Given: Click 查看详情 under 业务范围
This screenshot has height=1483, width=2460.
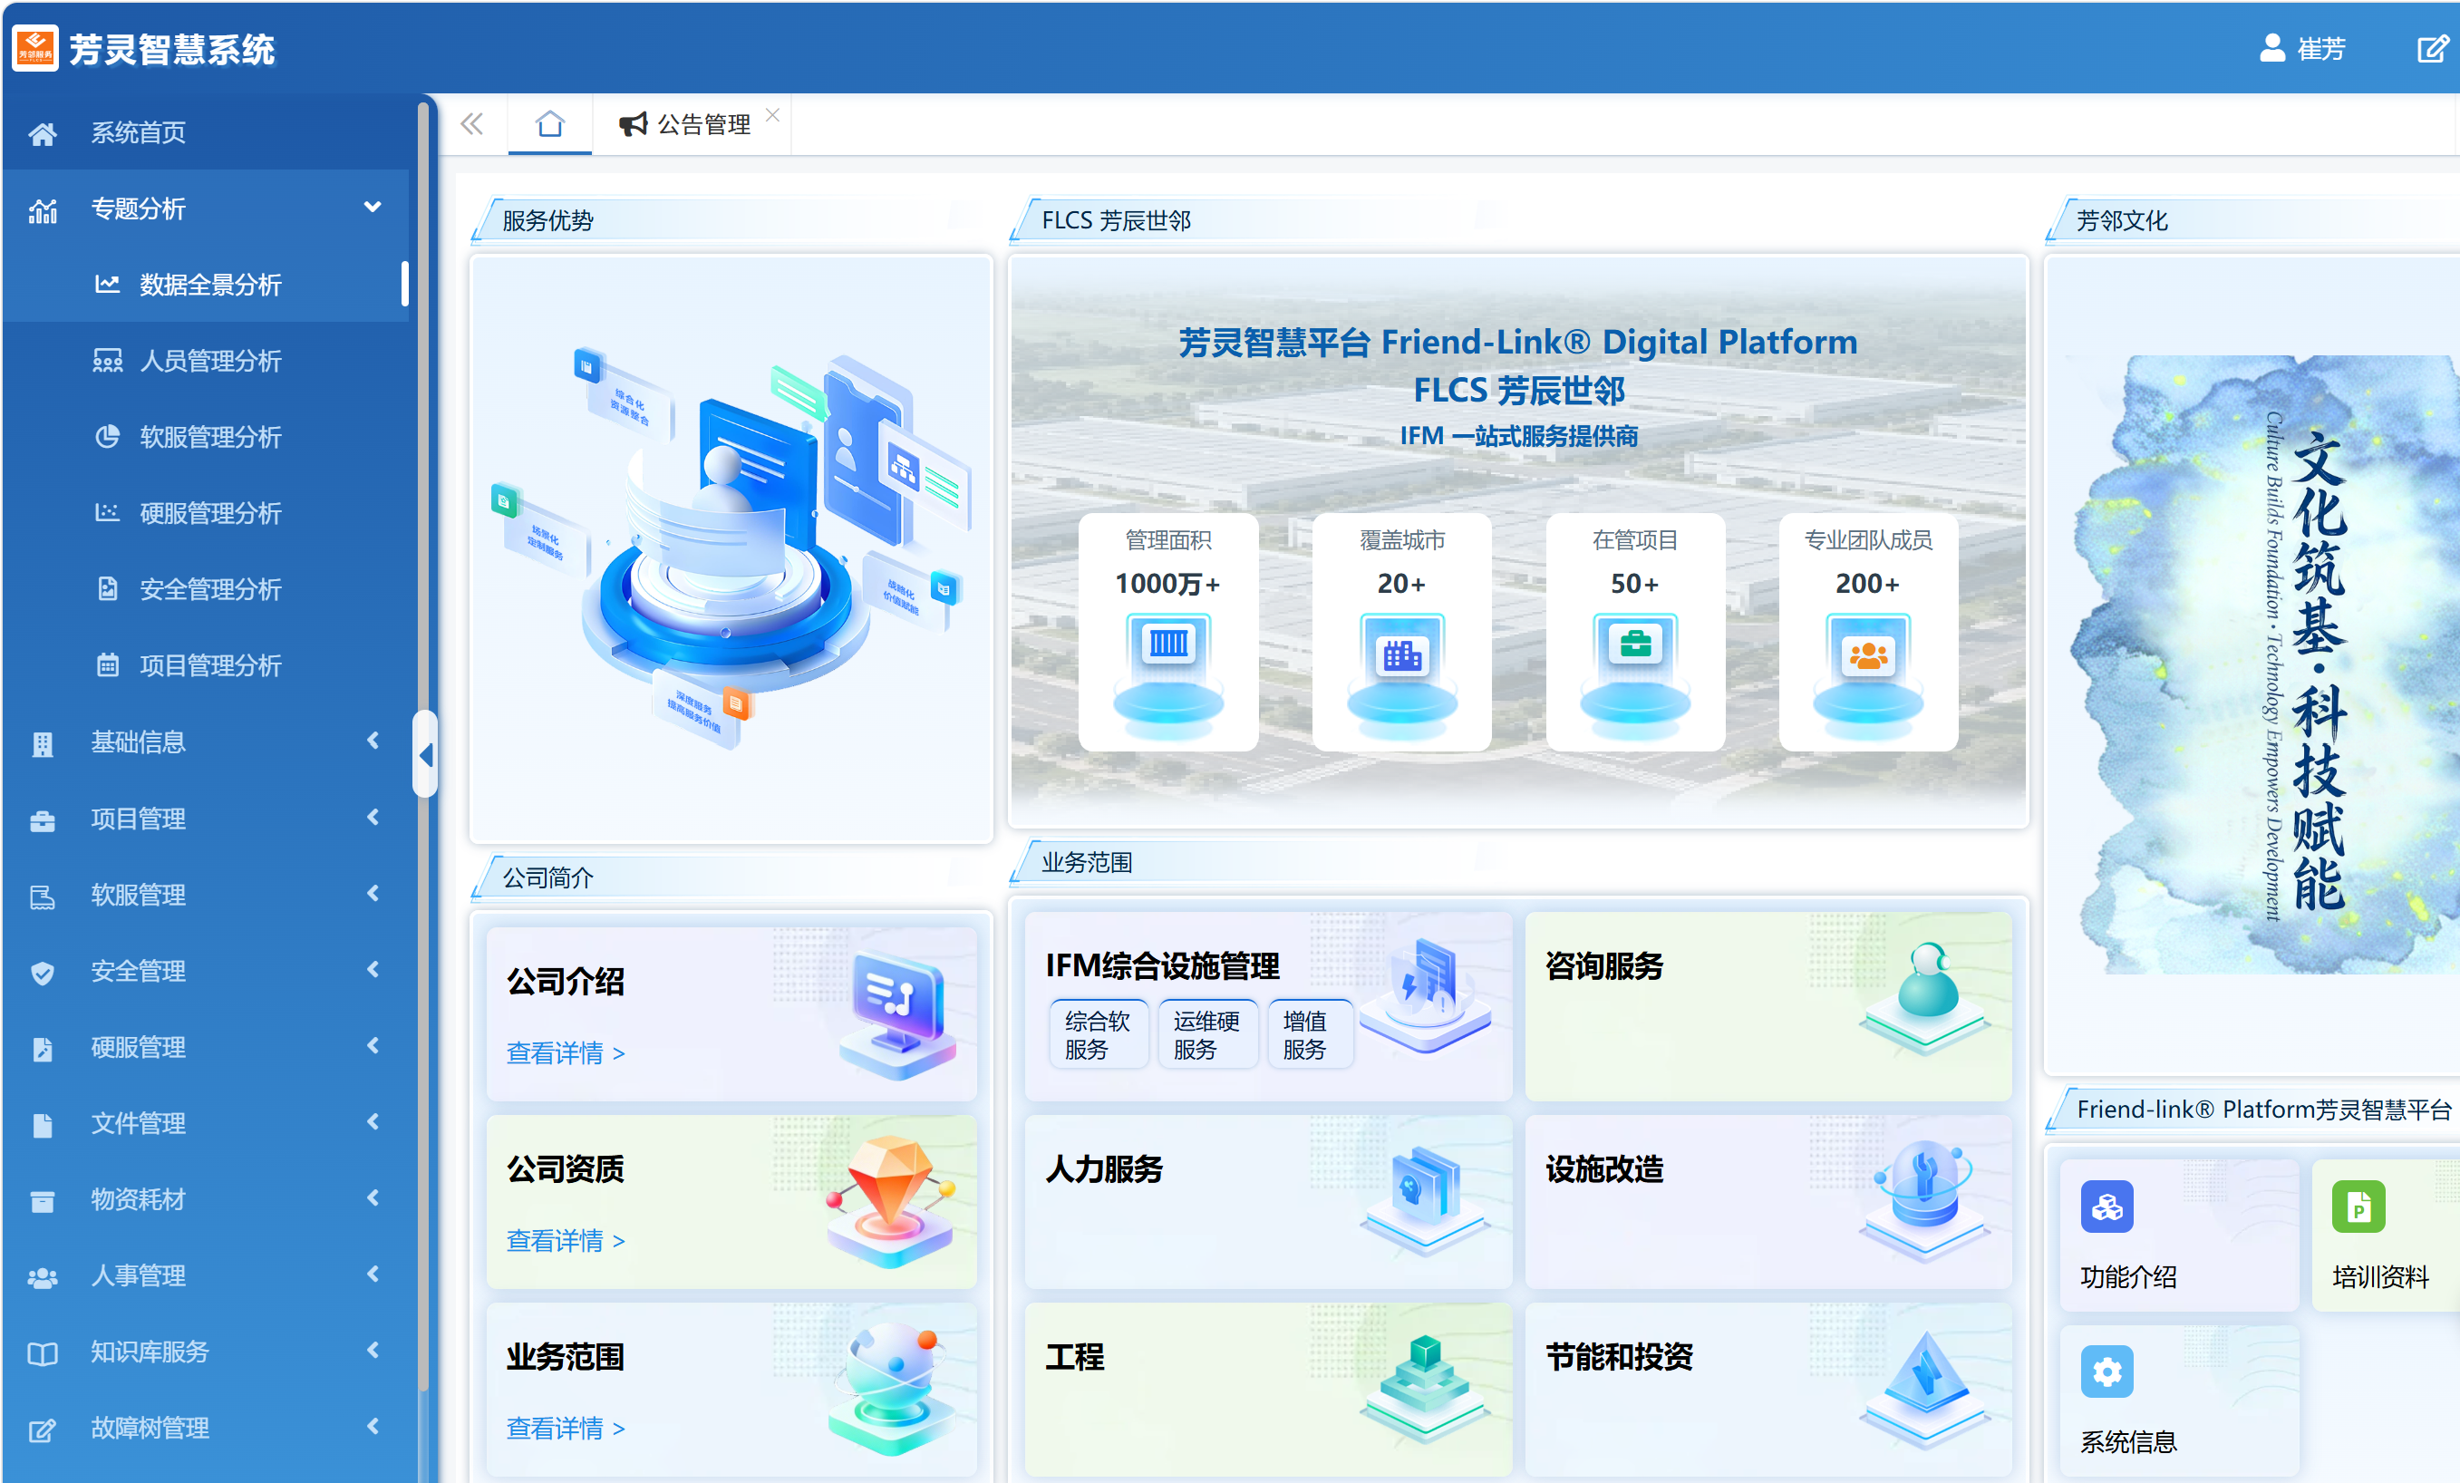Looking at the screenshot, I should (567, 1427).
